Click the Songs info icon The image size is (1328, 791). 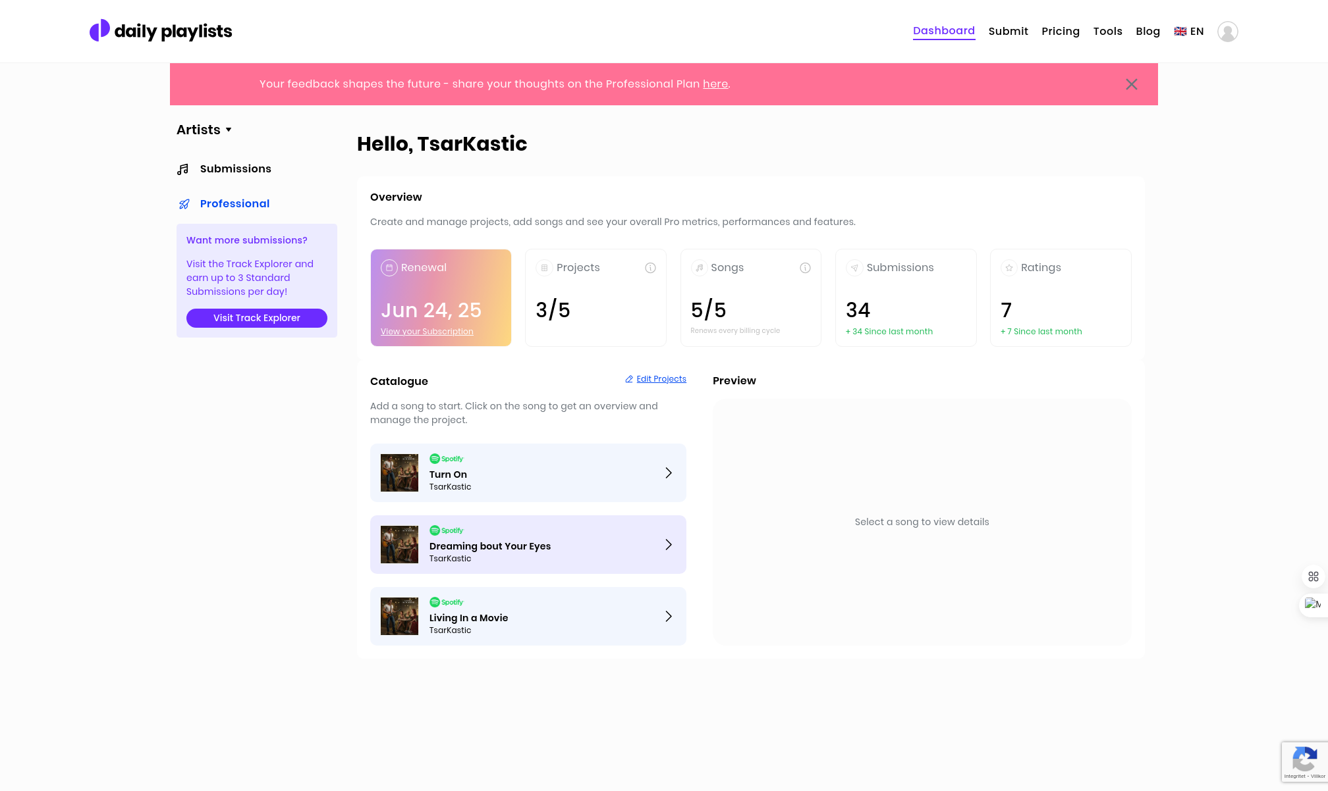(x=805, y=268)
